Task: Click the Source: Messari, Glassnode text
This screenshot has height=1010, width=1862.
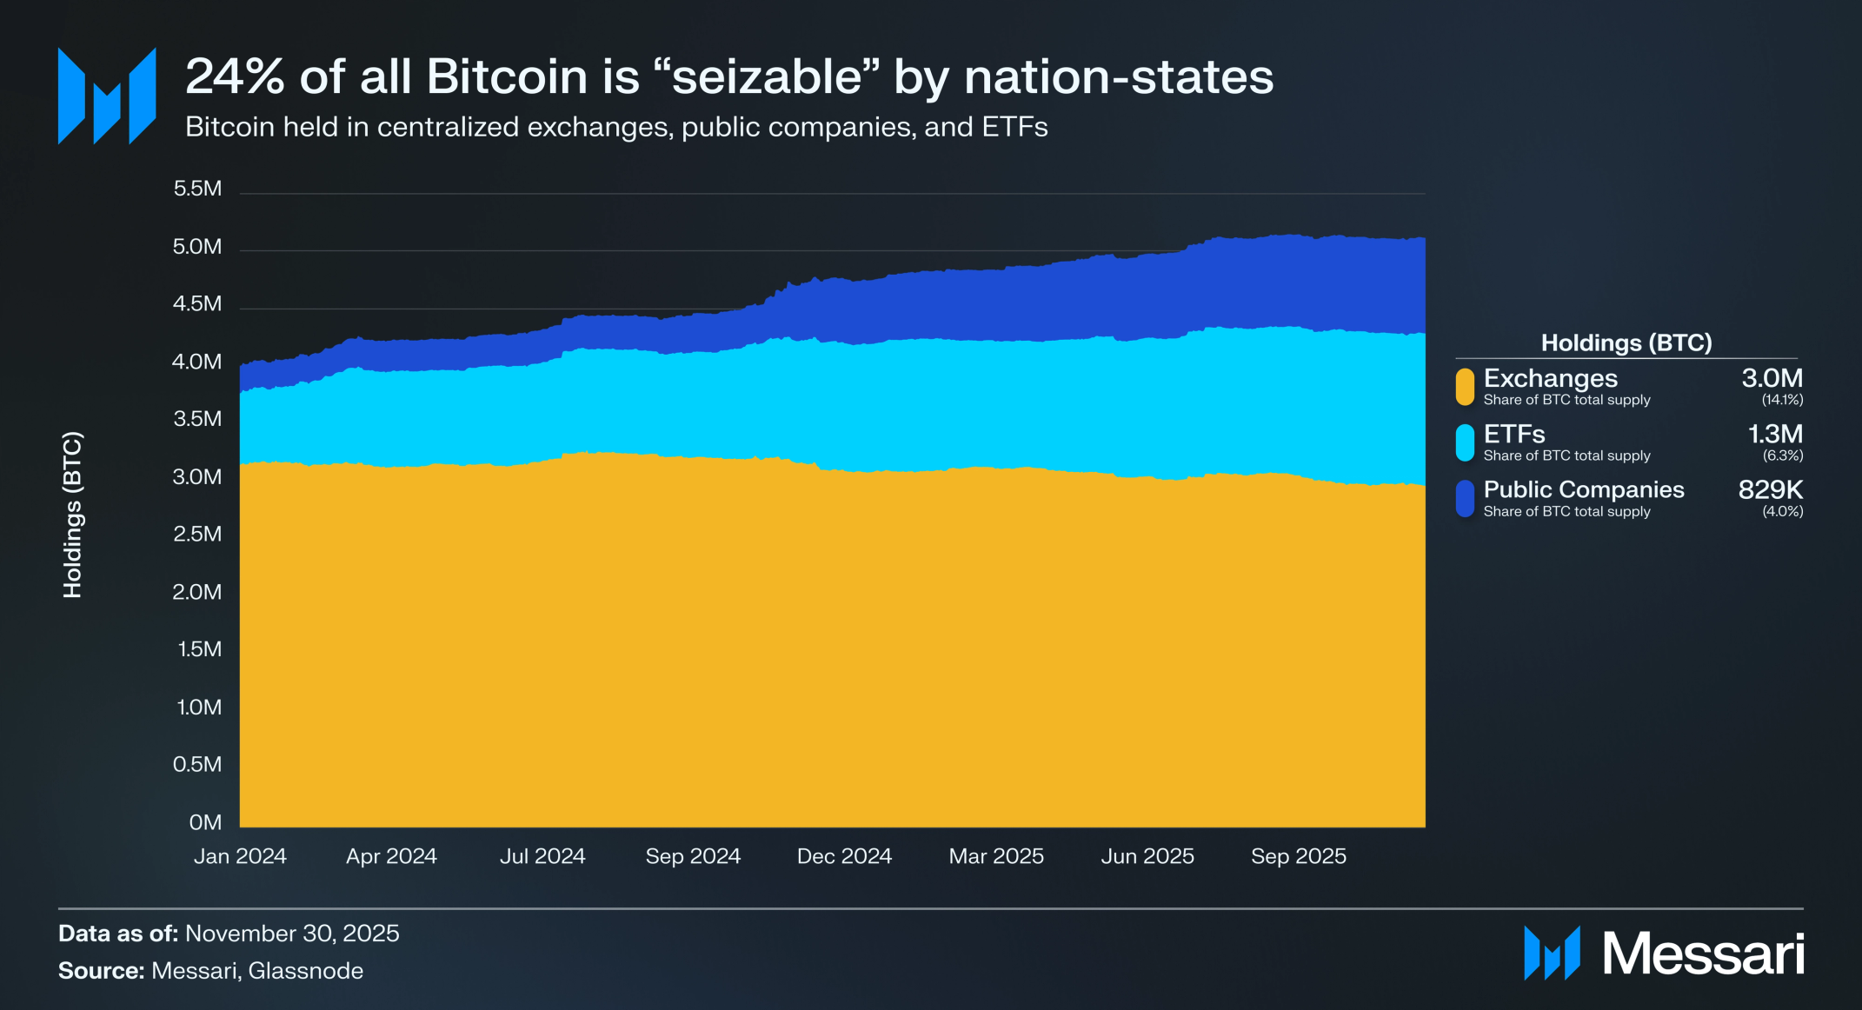Action: [x=210, y=971]
